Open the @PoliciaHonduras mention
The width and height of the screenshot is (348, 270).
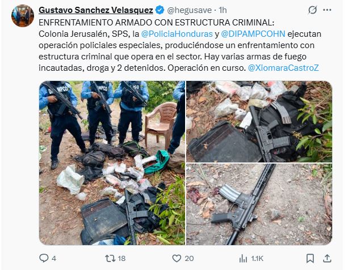[x=177, y=34]
